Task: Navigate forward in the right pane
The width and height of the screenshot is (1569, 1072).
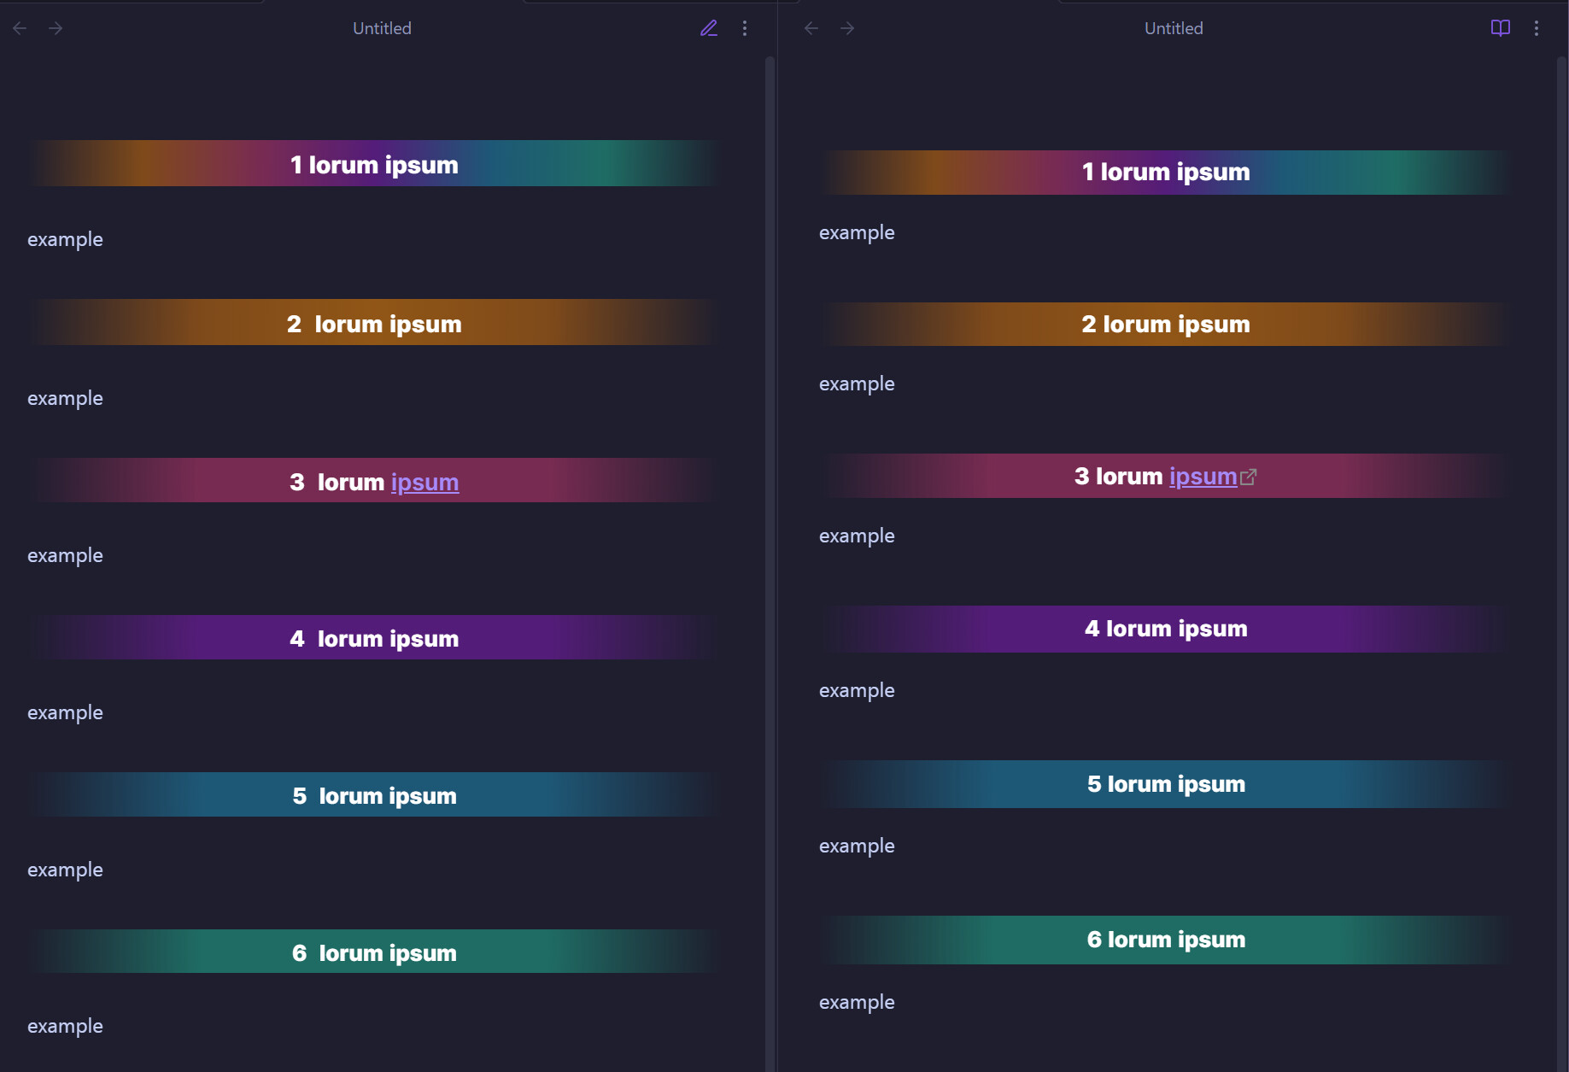Action: [x=847, y=28]
